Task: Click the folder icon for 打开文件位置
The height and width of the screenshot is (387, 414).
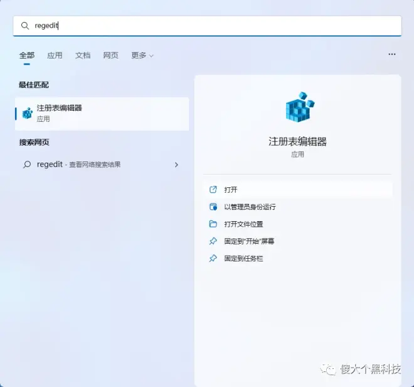Action: pos(213,224)
